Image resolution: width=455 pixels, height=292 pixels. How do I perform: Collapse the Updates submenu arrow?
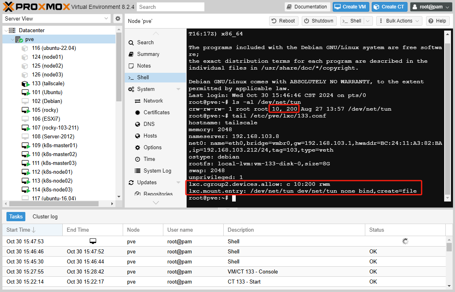pos(179,182)
